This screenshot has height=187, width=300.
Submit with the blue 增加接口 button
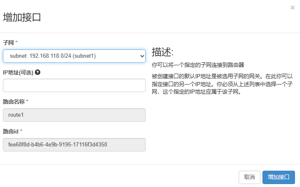tap(278, 177)
